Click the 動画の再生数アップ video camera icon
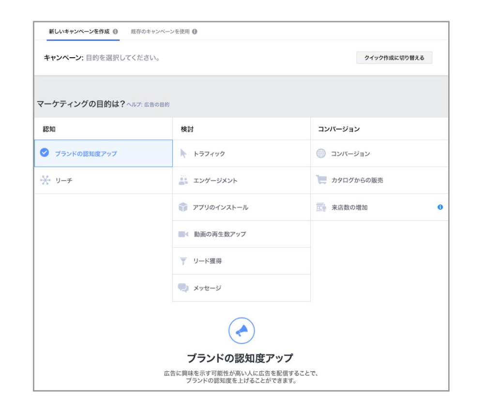 pyautogui.click(x=183, y=234)
